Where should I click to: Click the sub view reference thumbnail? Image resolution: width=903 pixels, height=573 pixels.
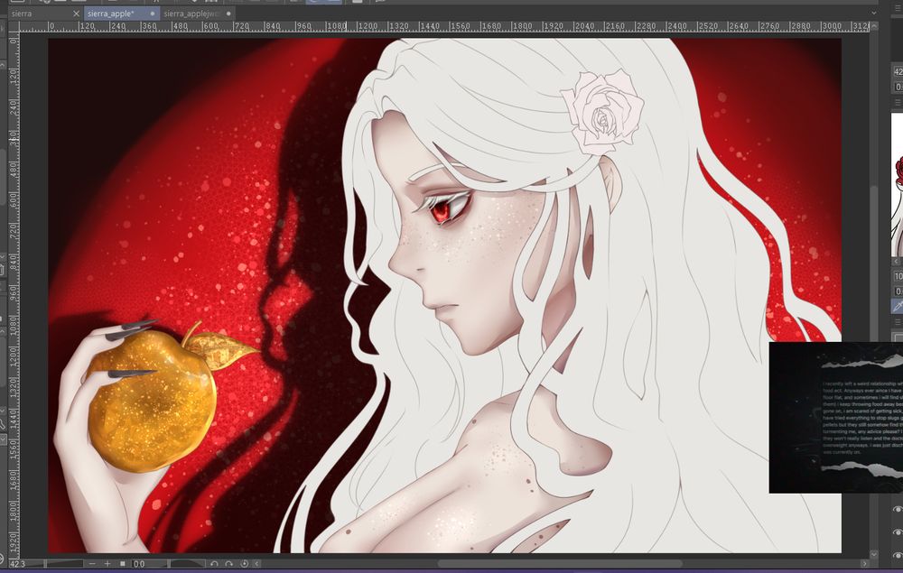898,184
